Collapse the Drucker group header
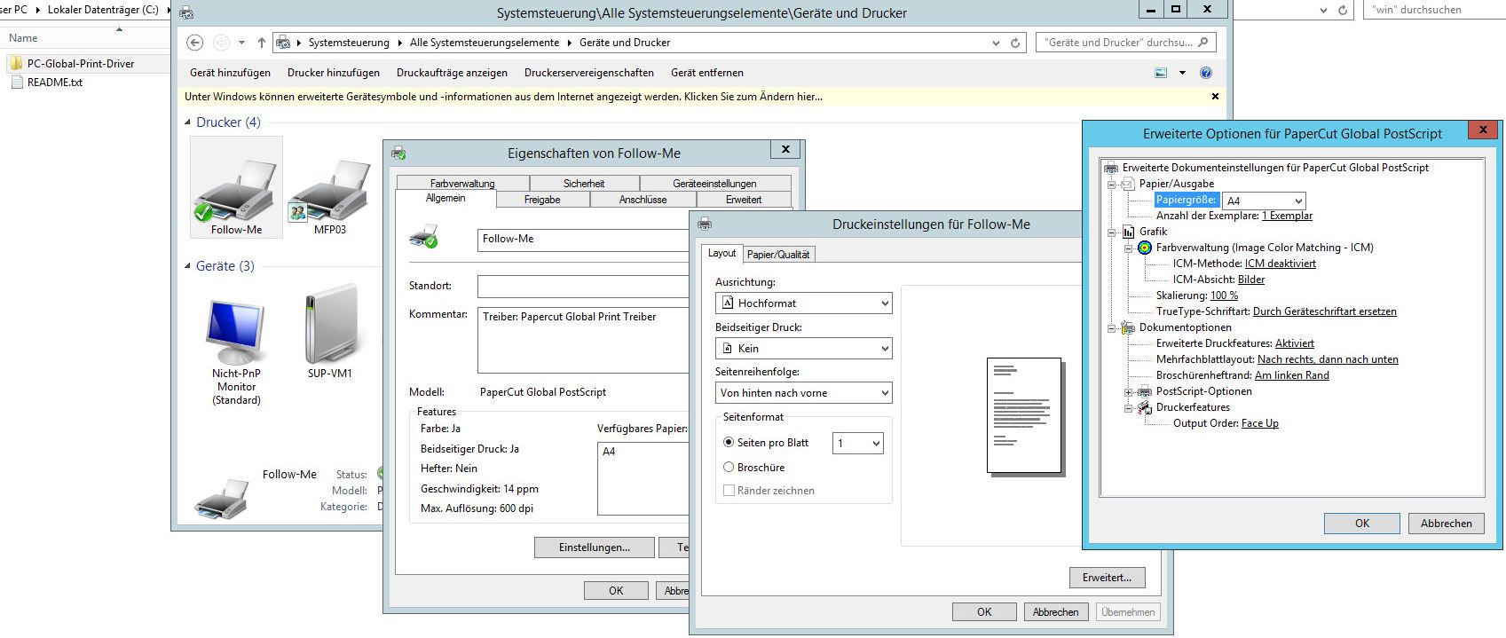 point(188,122)
